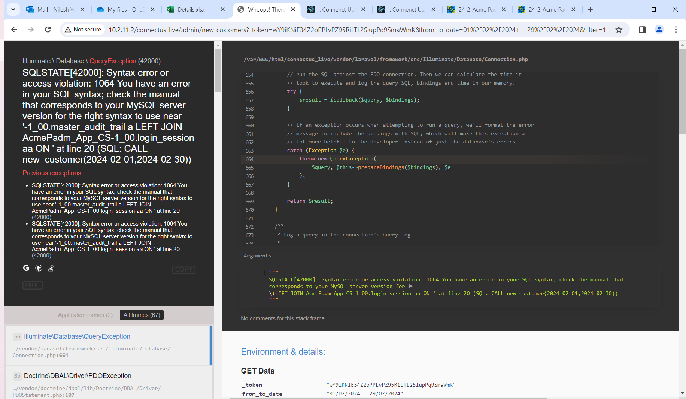The image size is (686, 399).
Task: Click Previous exceptions heading
Action: coord(52,173)
